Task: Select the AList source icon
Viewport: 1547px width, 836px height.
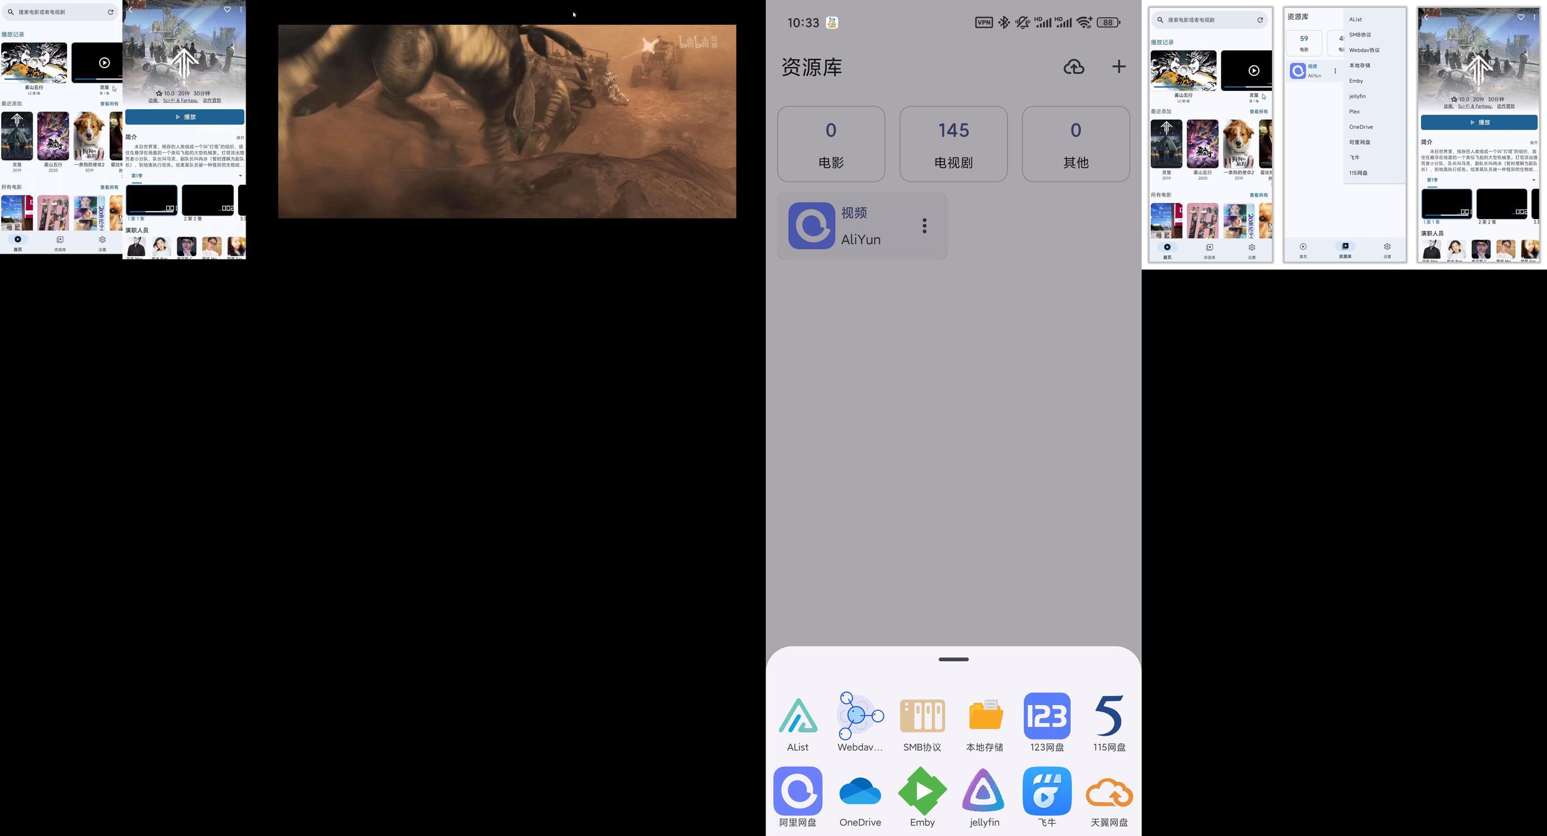Action: point(798,716)
